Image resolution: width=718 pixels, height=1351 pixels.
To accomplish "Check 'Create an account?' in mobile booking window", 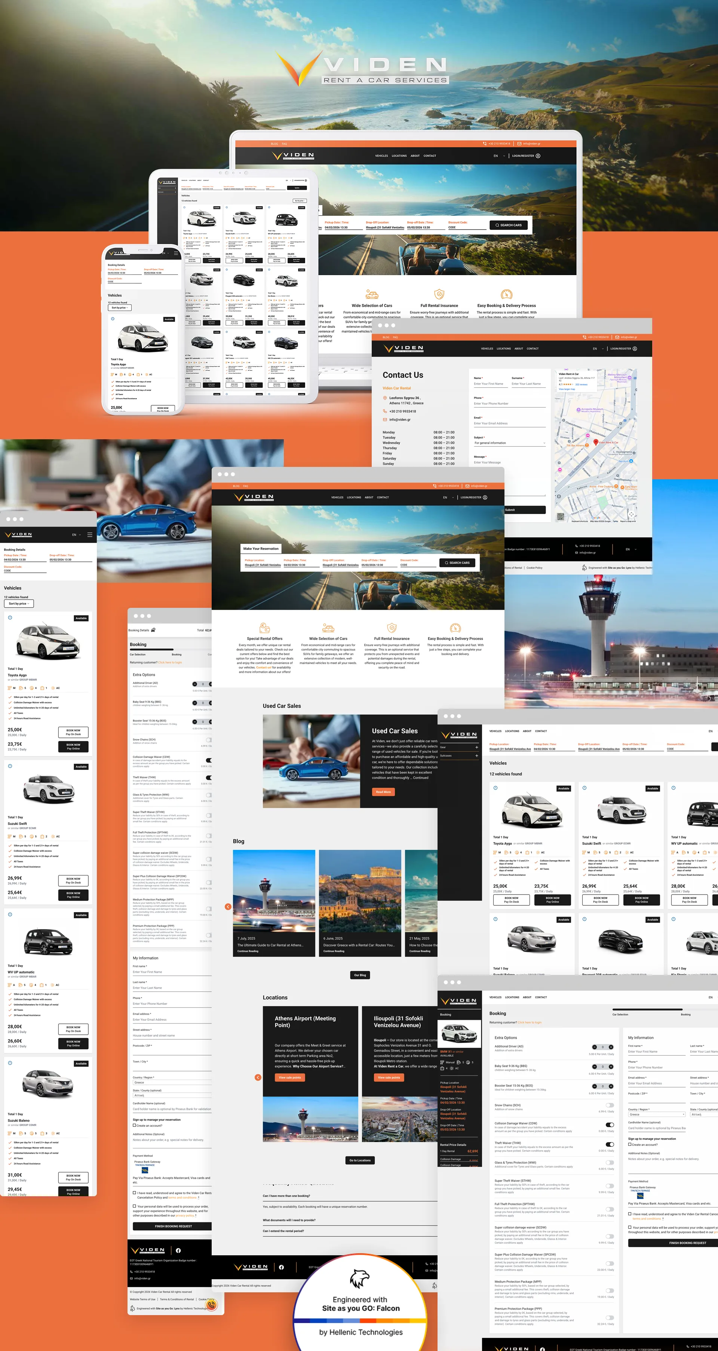I will point(134,1126).
